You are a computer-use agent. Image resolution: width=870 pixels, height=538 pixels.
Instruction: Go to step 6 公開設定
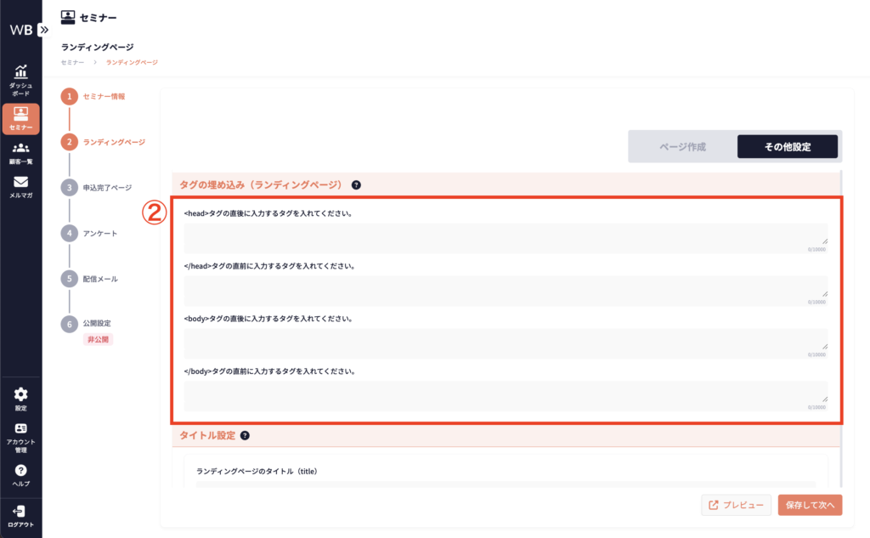point(96,324)
